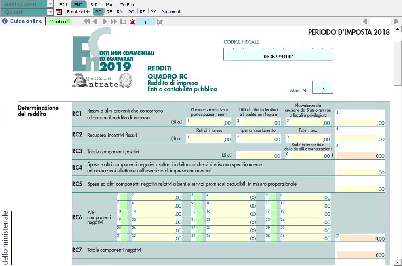Screen dimensions: 402x266
Task: Click the scroll down arrow of vertical scrollbar
Action: [x=398, y=262]
